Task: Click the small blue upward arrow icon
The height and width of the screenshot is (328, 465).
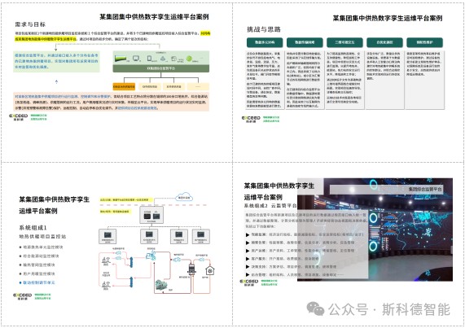Action: (57, 81)
